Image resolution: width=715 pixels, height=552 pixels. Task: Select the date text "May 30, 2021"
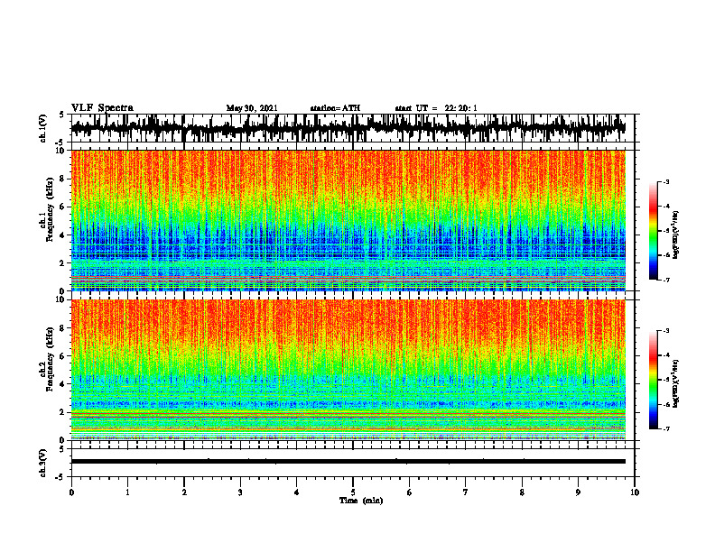[252, 108]
